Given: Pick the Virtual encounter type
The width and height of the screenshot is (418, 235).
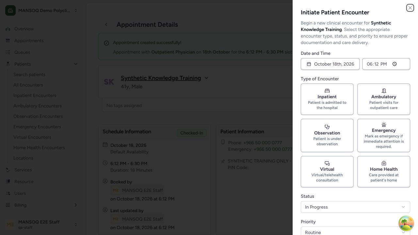Looking at the screenshot, I should [327, 172].
